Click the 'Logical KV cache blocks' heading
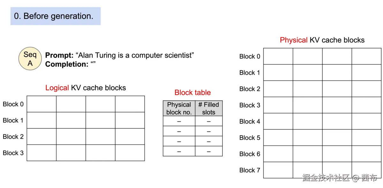383x188 pixels. point(86,88)
